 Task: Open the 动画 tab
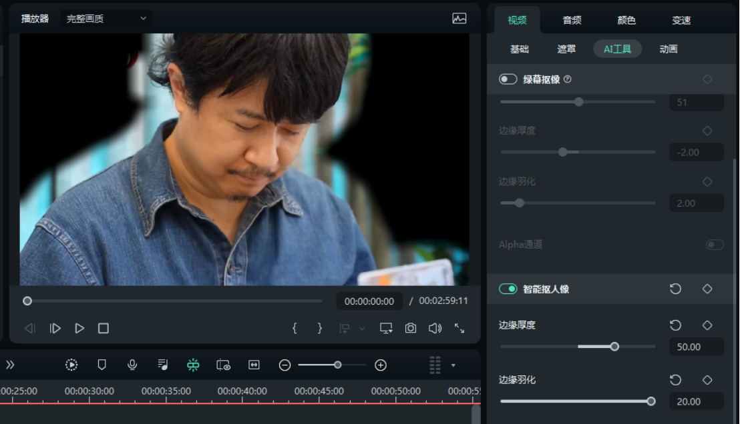[668, 49]
